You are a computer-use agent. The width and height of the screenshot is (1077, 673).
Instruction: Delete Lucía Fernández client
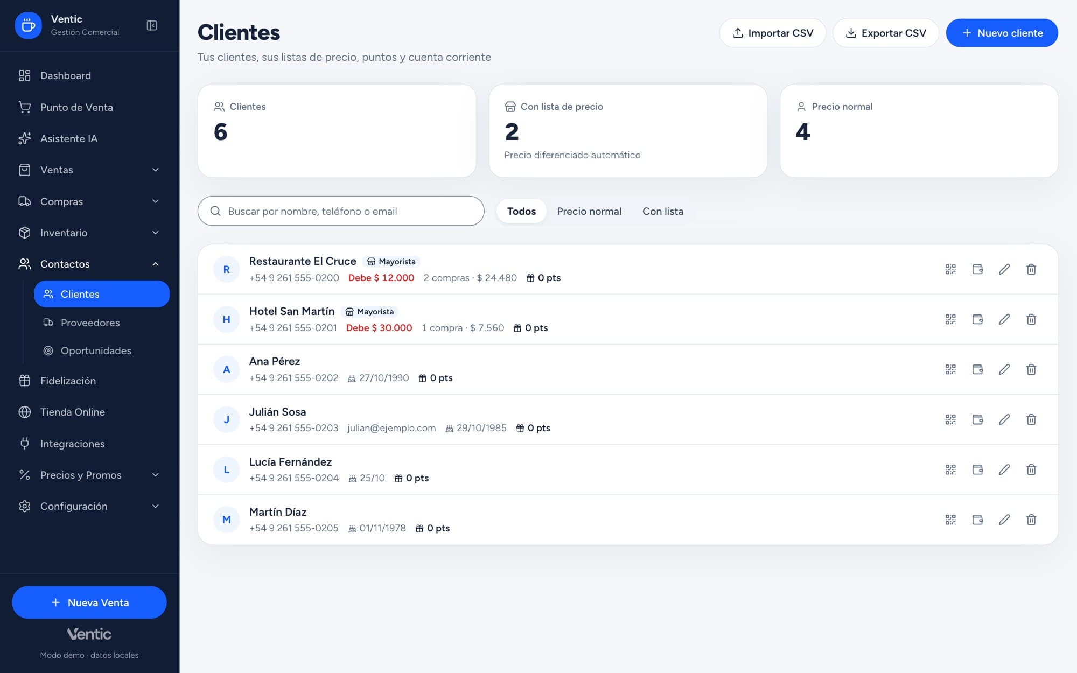pyautogui.click(x=1031, y=469)
